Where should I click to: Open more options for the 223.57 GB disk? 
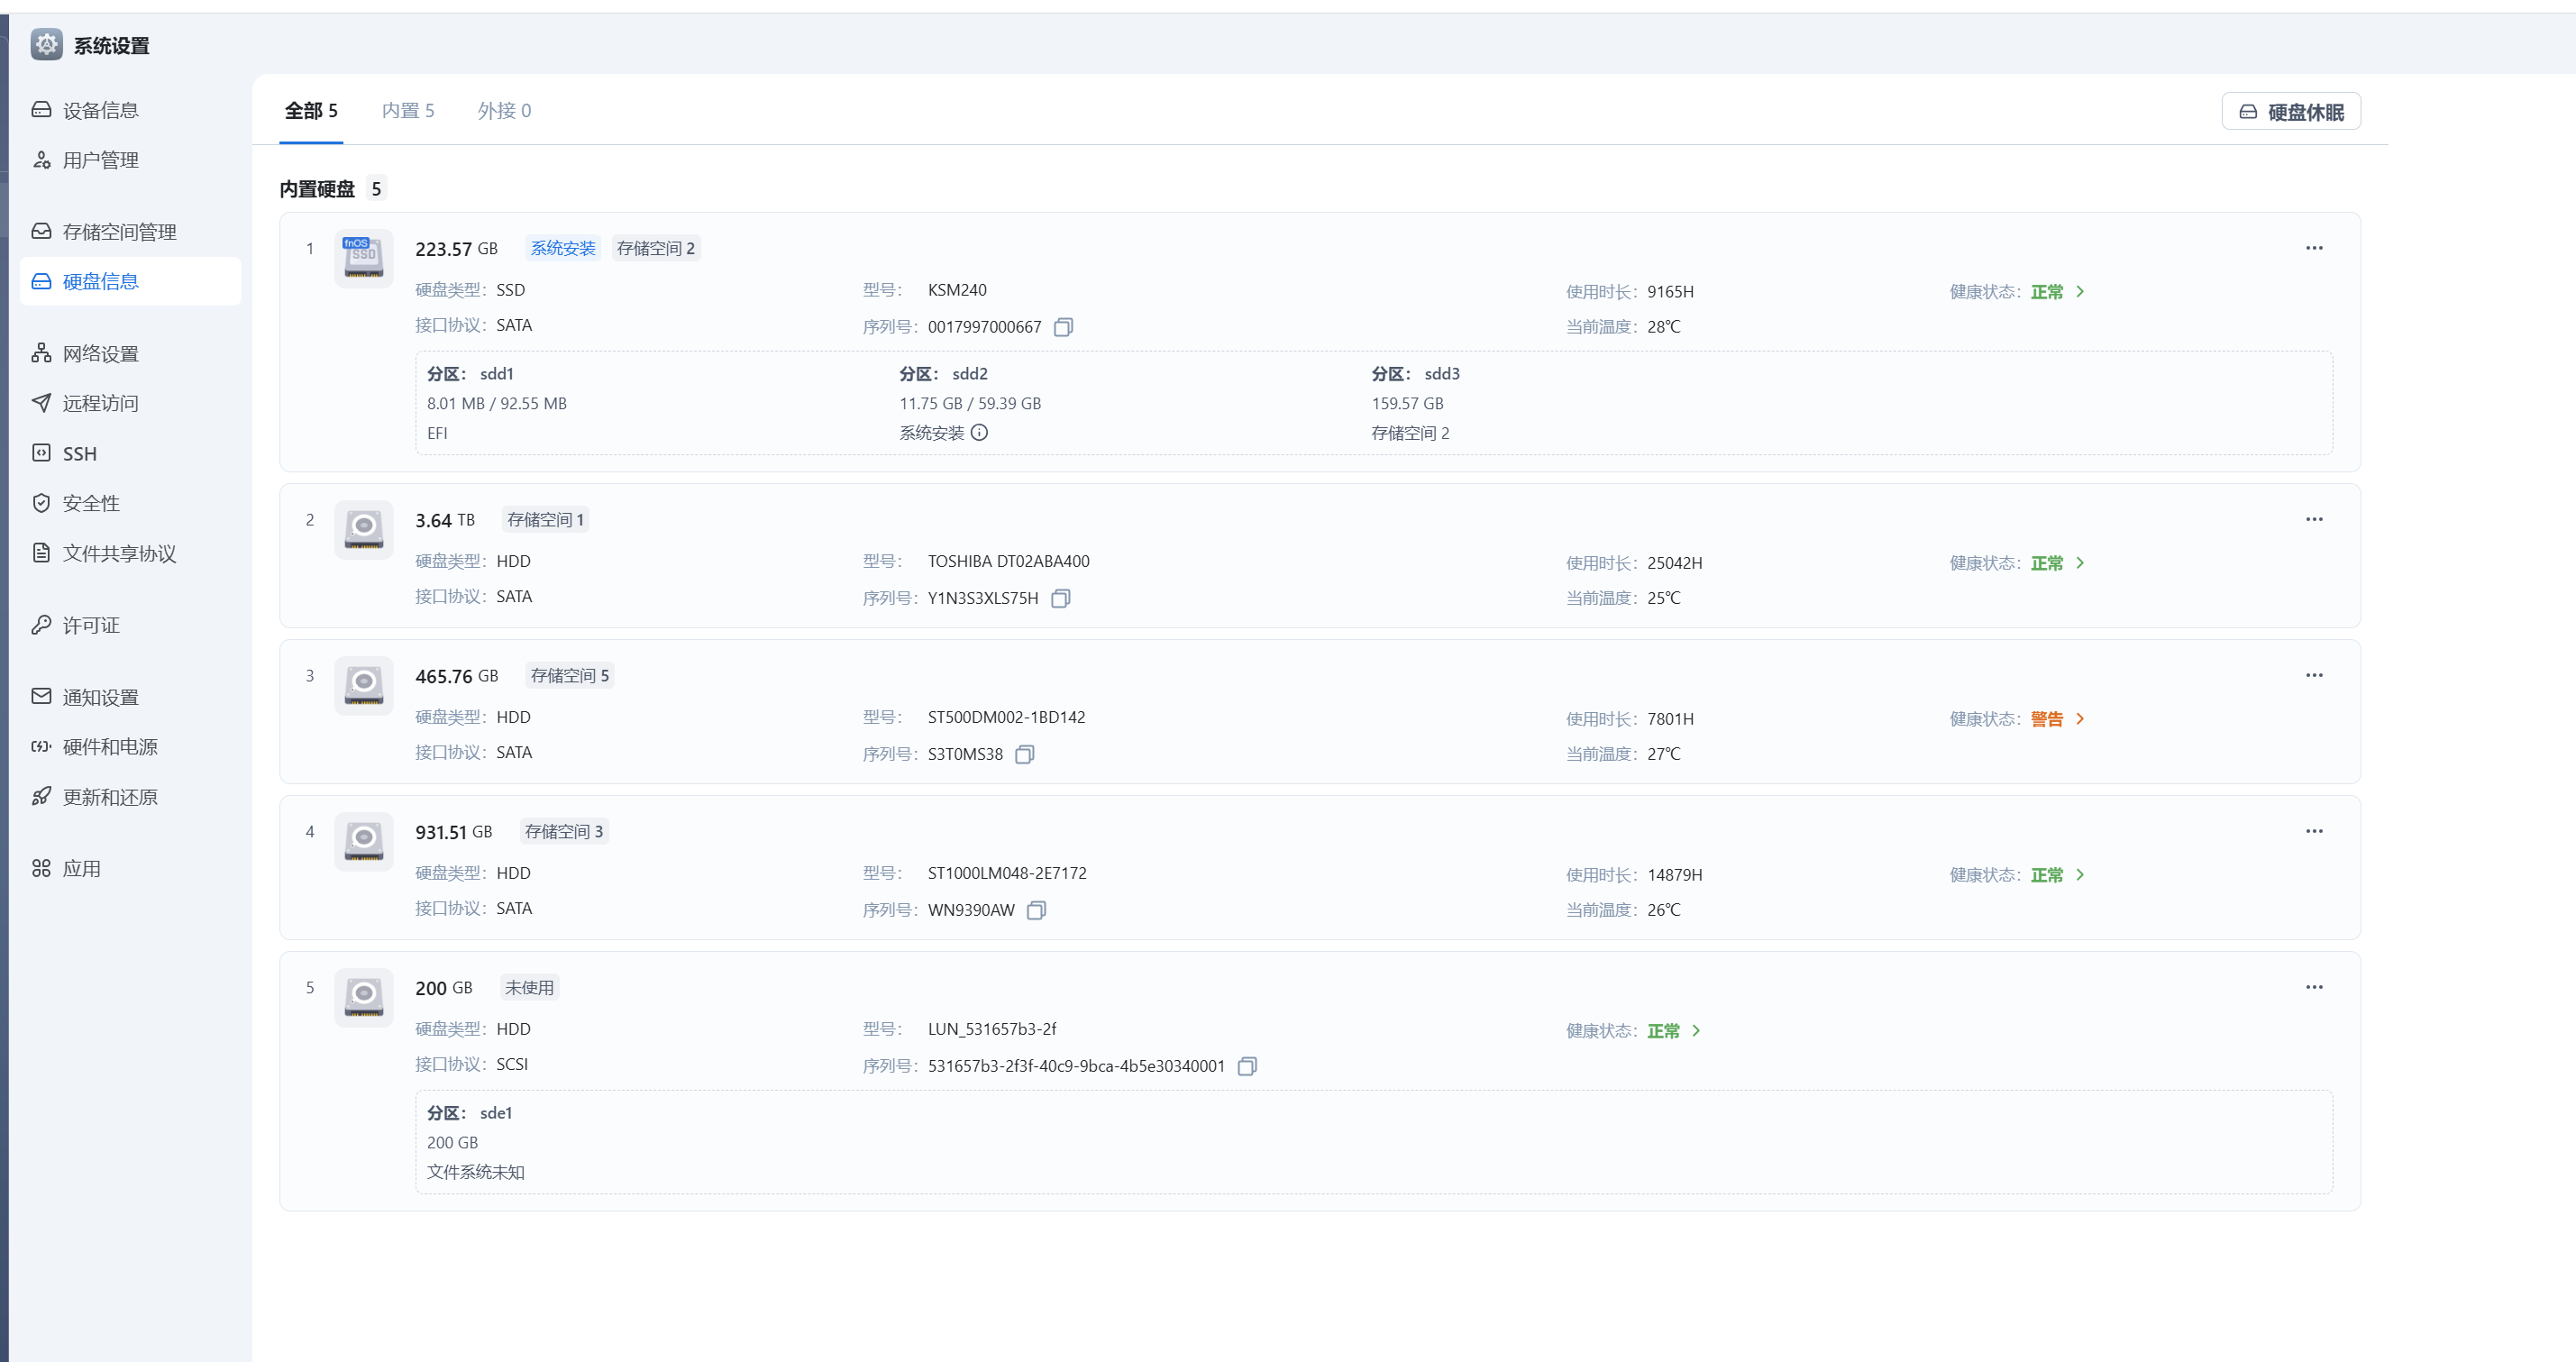(x=2313, y=248)
